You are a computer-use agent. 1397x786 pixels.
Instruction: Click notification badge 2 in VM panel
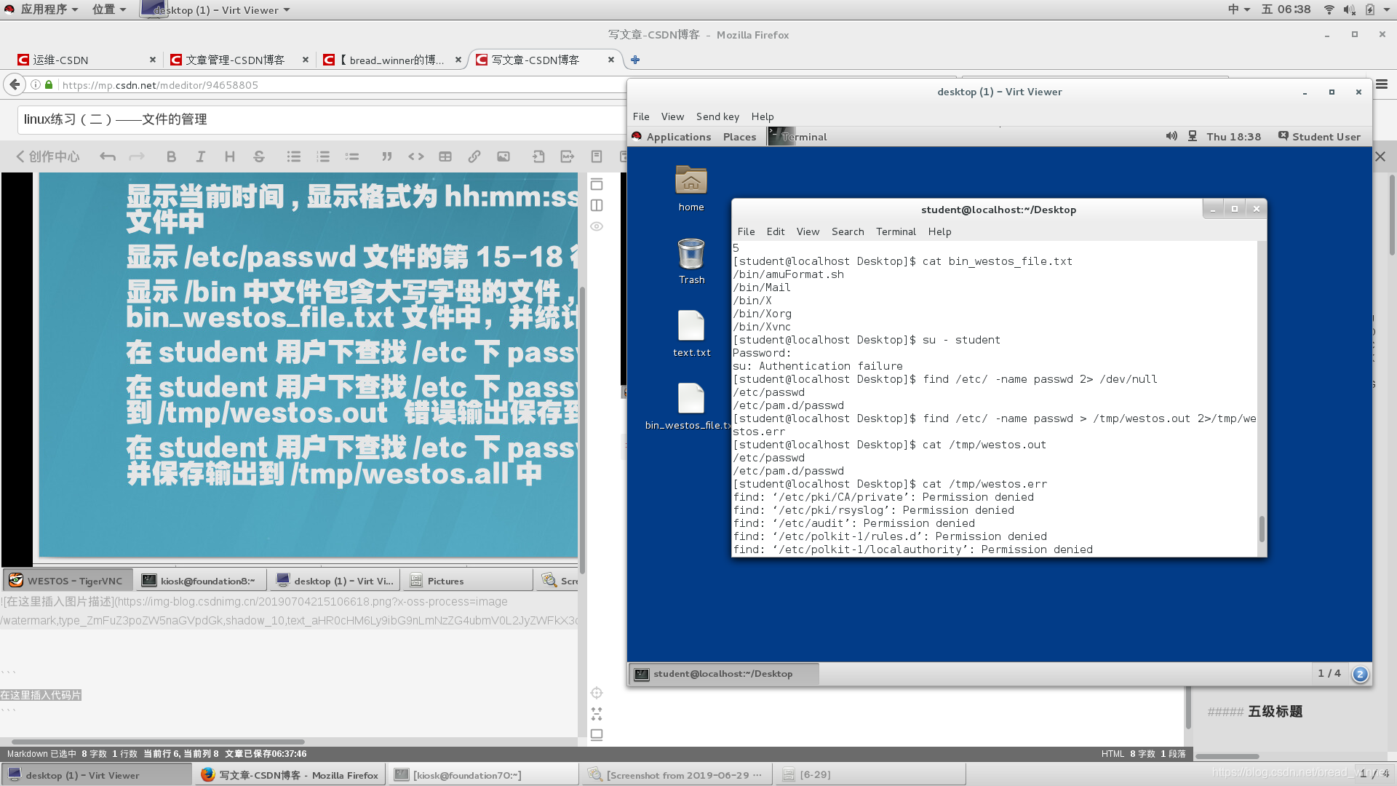tap(1359, 674)
